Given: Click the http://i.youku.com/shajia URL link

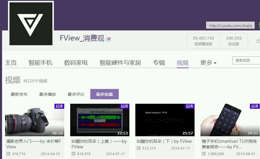Looking at the screenshot, I should (230, 25).
